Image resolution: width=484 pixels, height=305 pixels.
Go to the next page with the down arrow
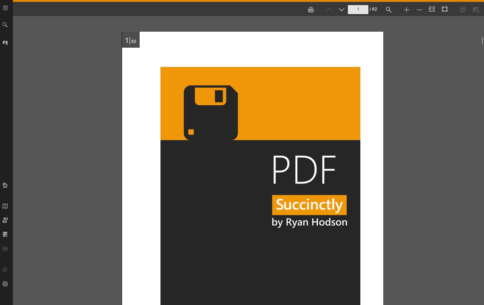click(x=341, y=10)
